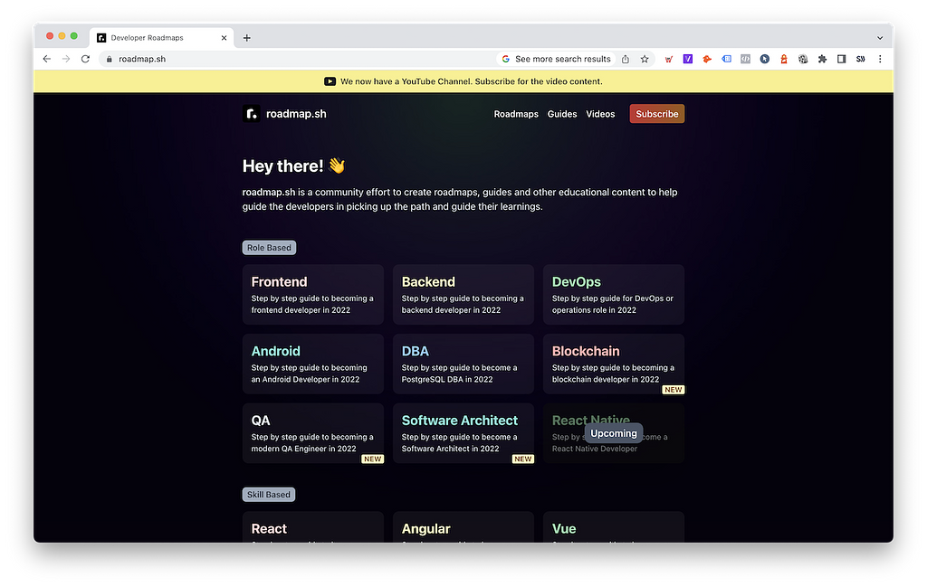This screenshot has height=587, width=927.
Task: Open the Software Architect roadmap card
Action: click(463, 433)
